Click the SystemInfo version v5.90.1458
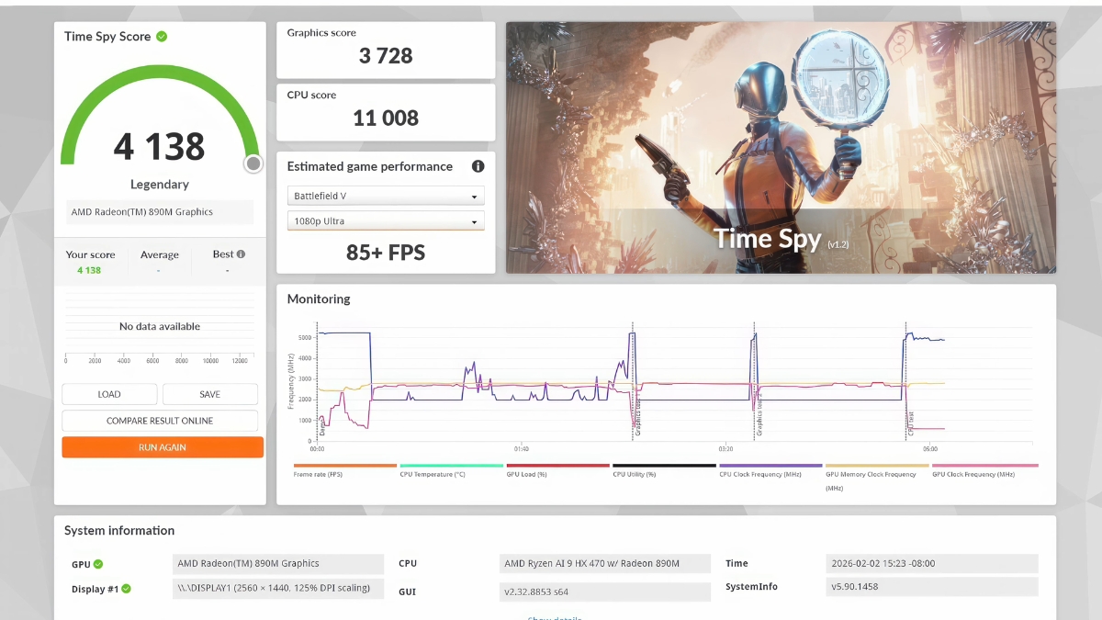This screenshot has height=620, width=1102. point(932,587)
